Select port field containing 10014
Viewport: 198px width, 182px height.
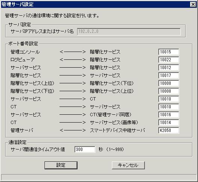(x=168, y=122)
